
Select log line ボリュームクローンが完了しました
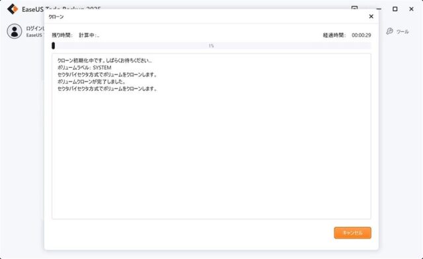click(x=91, y=82)
